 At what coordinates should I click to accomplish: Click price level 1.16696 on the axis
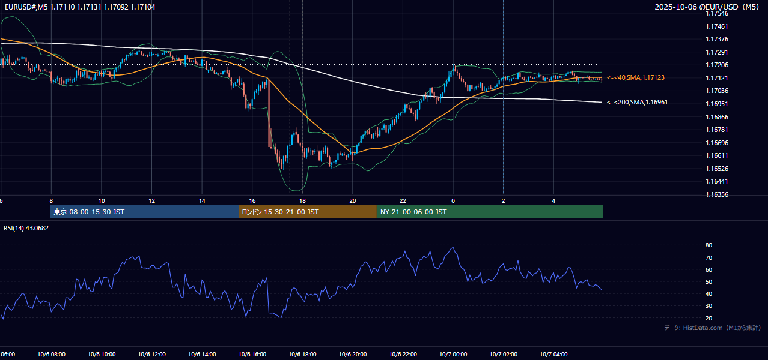[x=717, y=143]
